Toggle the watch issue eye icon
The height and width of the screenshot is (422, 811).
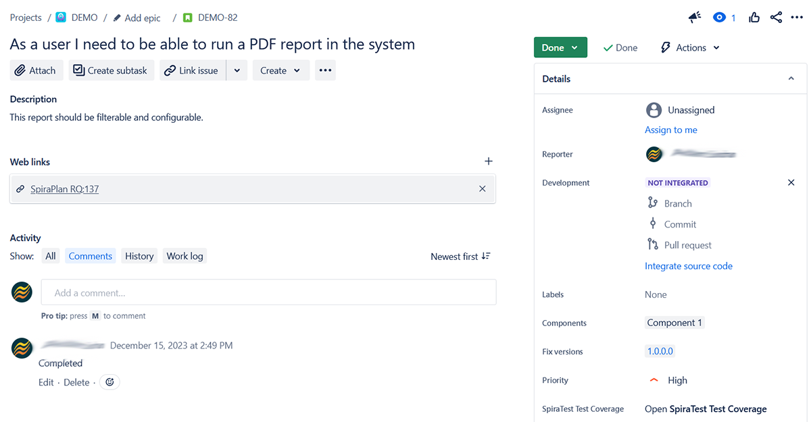[x=719, y=18]
